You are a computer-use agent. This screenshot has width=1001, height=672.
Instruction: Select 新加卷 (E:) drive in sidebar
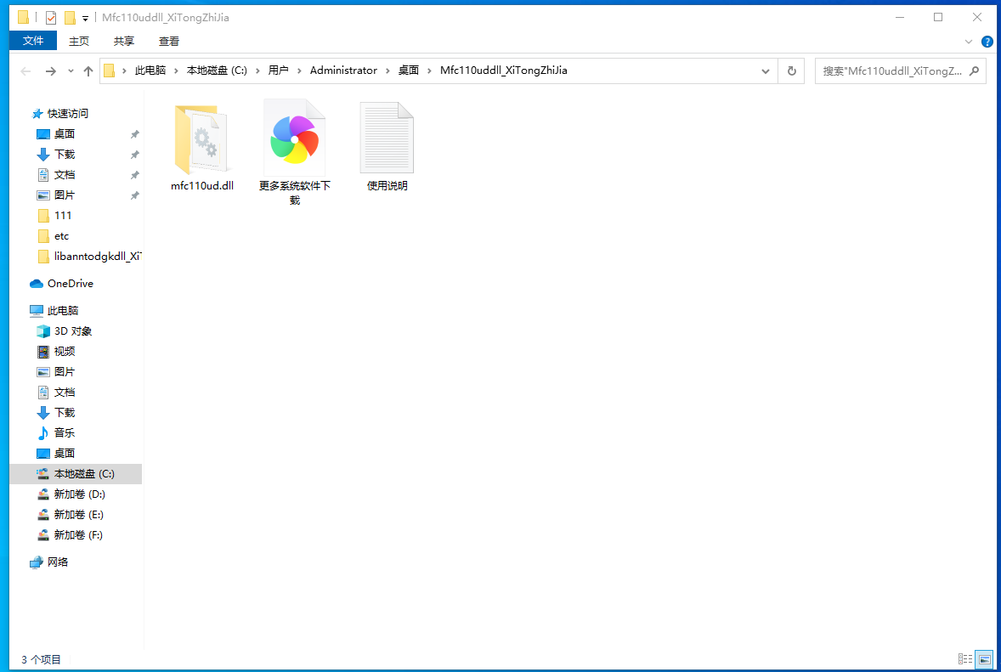point(78,515)
